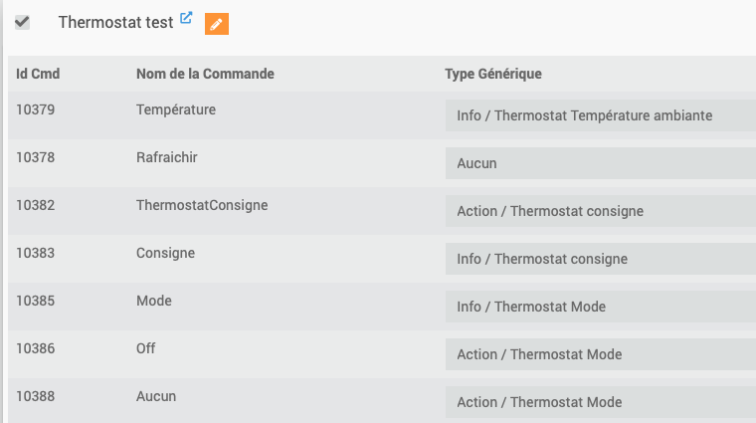Select the Rafraichir command row
The height and width of the screenshot is (423, 756).
pyautogui.click(x=382, y=163)
